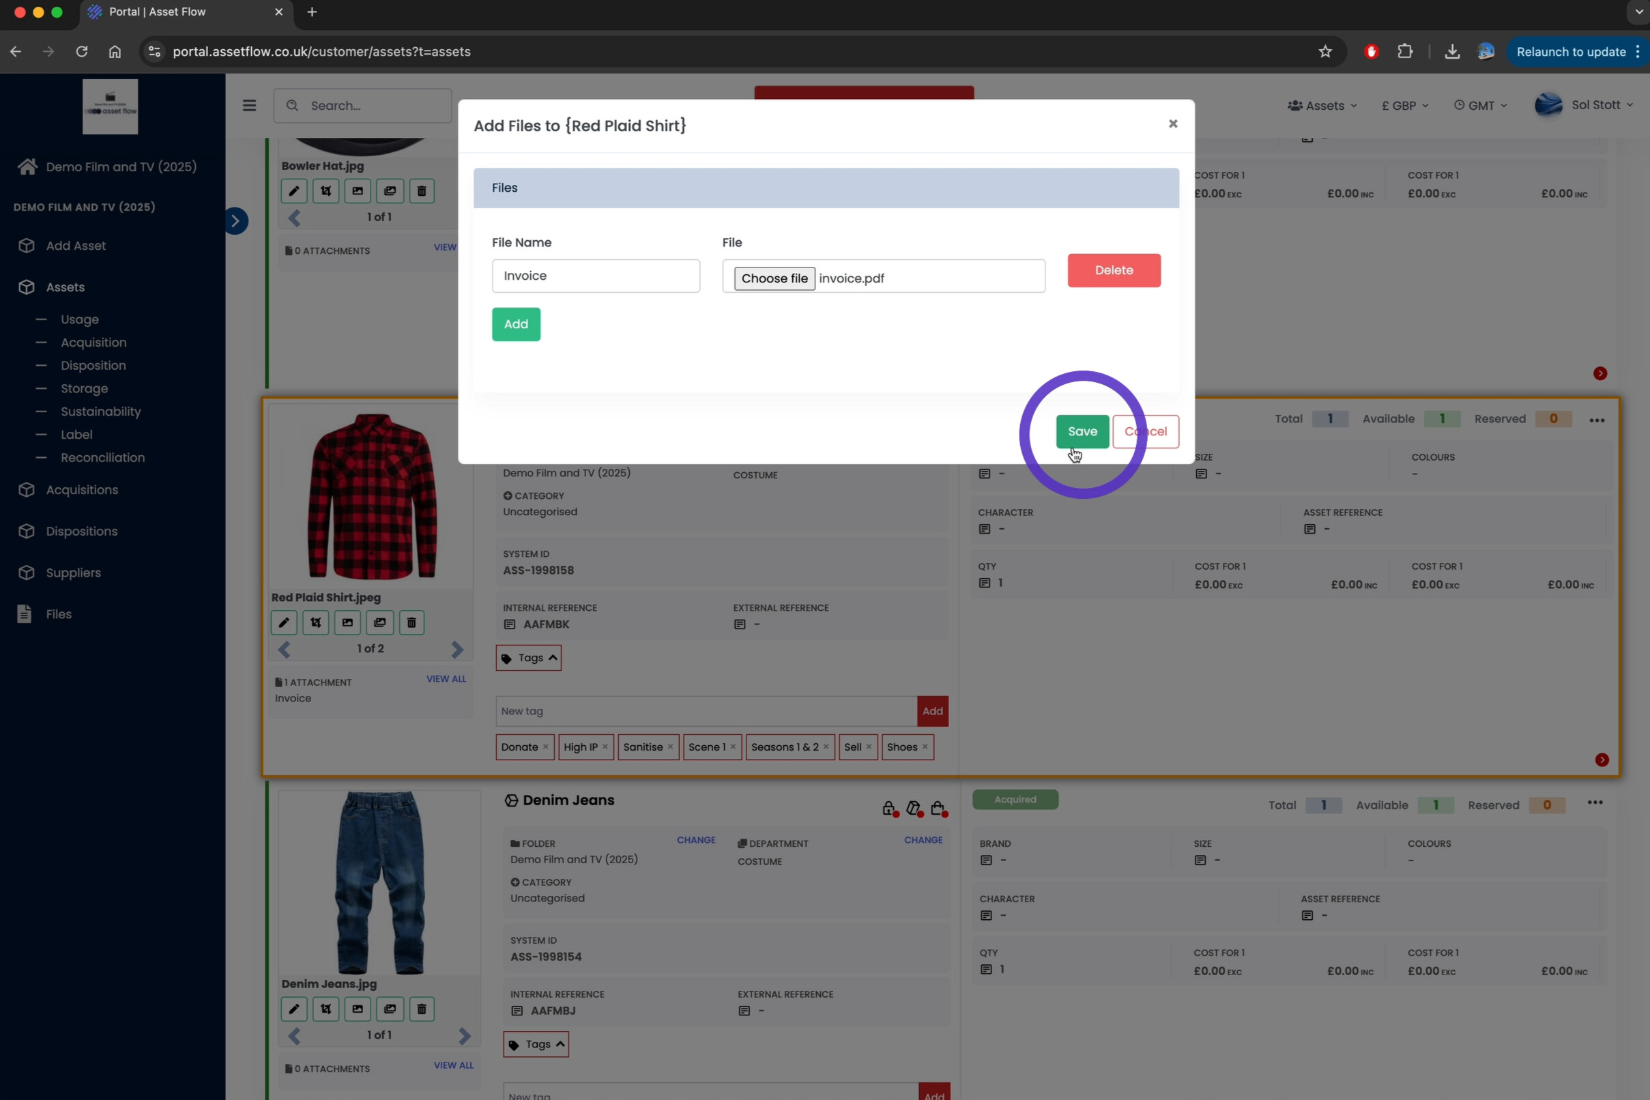The height and width of the screenshot is (1100, 1650).
Task: Close the Add Files dialog with the X
Action: point(1173,124)
